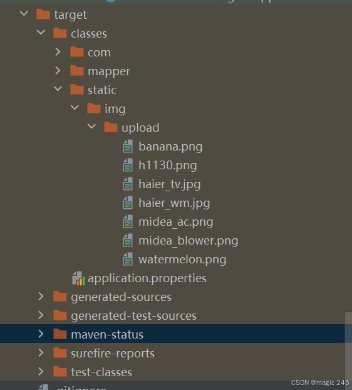Click the h1130.png image file icon
The width and height of the screenshot is (352, 390).
tap(128, 165)
